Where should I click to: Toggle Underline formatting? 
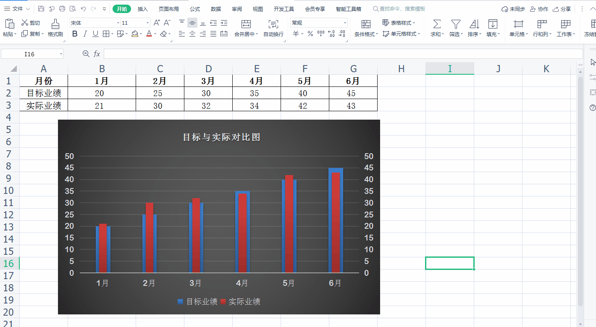coord(95,34)
